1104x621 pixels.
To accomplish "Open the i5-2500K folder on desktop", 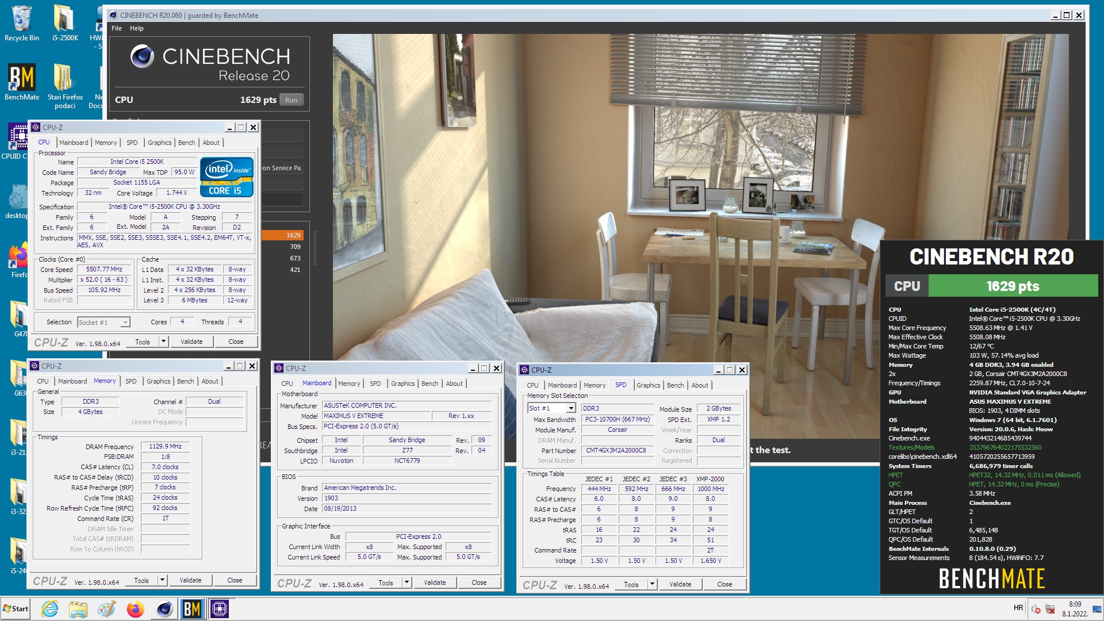I will [x=64, y=23].
